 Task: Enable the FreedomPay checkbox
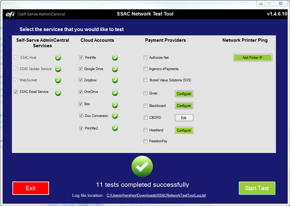coord(146,141)
